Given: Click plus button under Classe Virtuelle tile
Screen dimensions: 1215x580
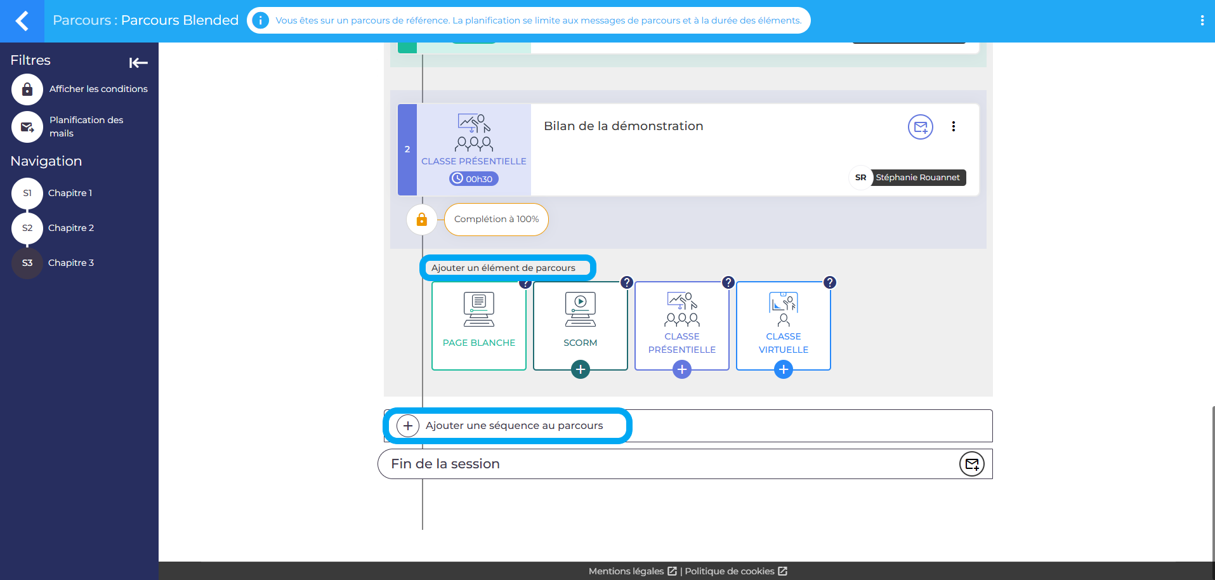Looking at the screenshot, I should (783, 369).
